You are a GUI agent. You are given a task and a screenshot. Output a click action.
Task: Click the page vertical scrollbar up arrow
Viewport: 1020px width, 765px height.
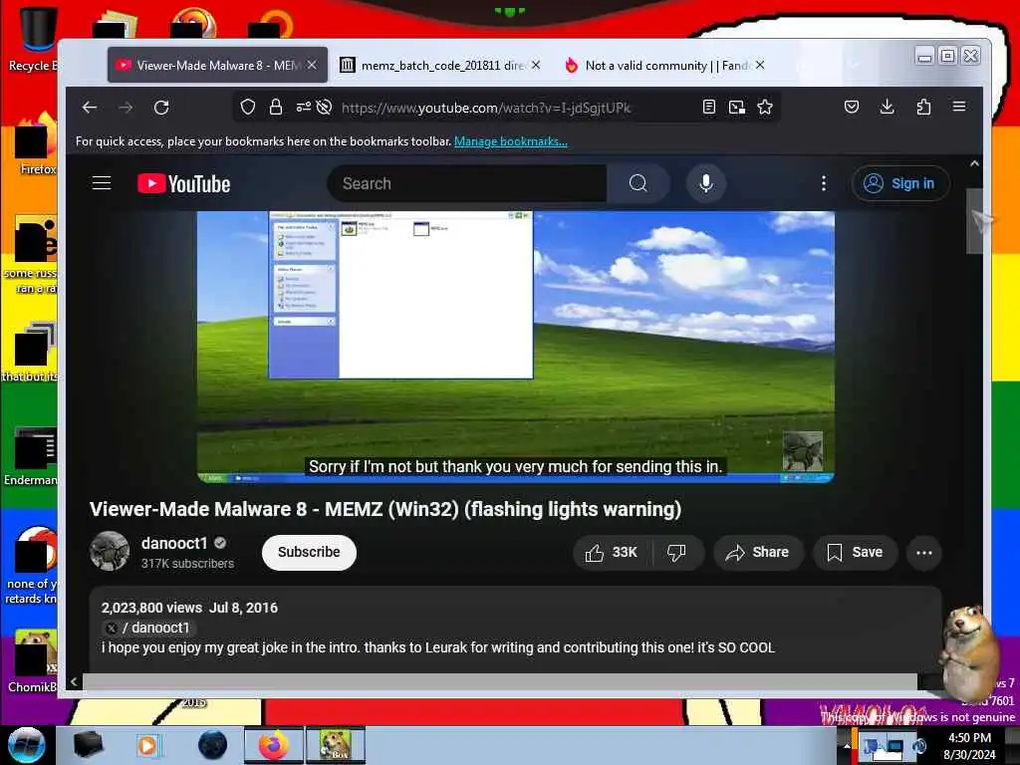pyautogui.click(x=974, y=164)
